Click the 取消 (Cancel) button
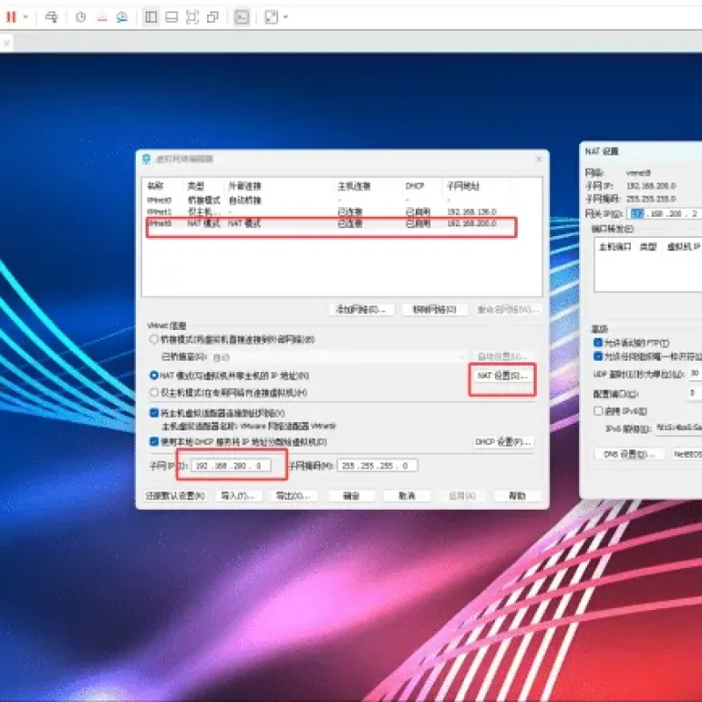Viewport: 702px width, 702px height. (406, 496)
